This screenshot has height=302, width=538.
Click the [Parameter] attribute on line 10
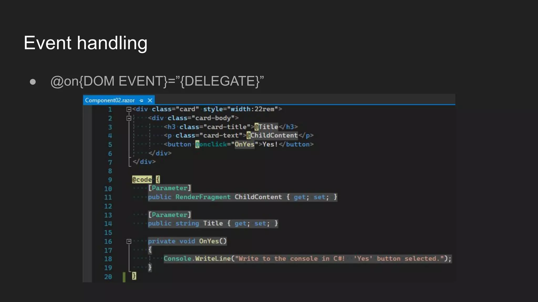point(169,188)
